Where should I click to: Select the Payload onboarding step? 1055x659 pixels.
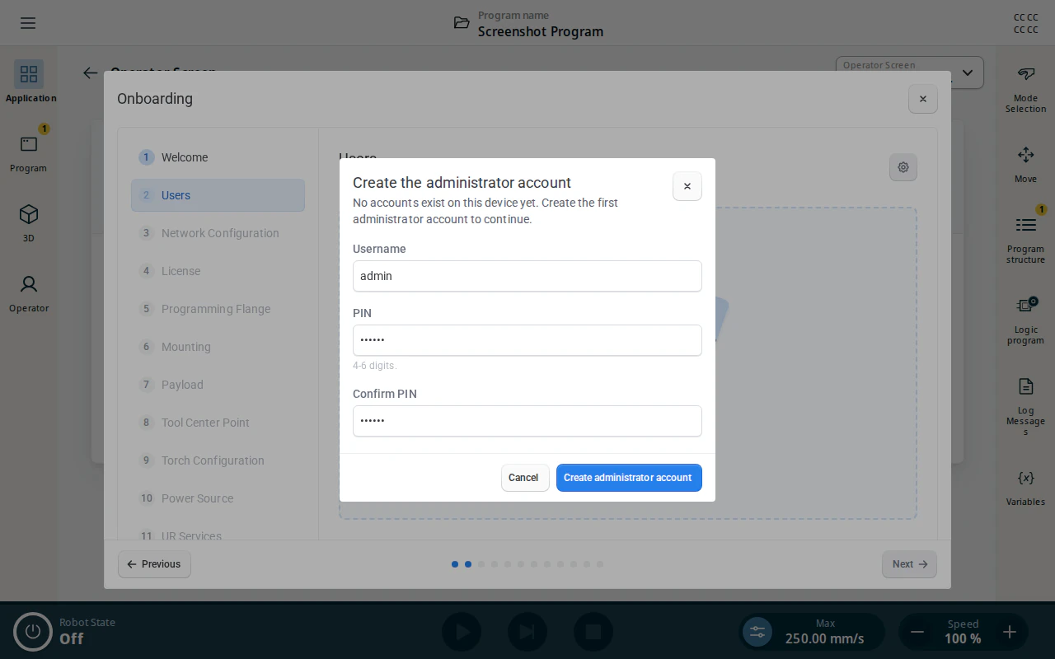coord(218,385)
